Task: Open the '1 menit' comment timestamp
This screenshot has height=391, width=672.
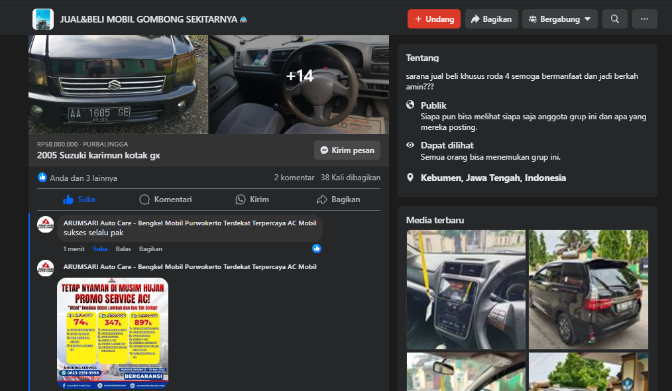Action: pos(74,249)
